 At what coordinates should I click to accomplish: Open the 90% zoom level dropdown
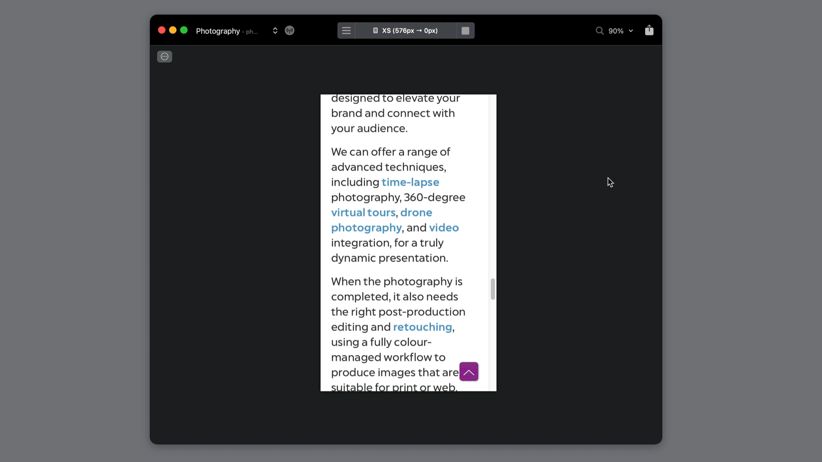point(620,31)
